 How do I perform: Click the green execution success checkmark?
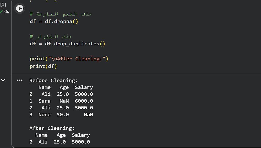[x=2, y=12]
